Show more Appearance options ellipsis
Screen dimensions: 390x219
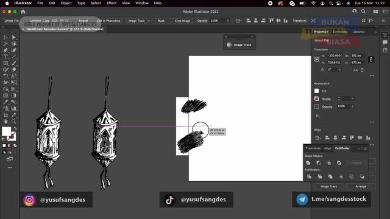372,122
